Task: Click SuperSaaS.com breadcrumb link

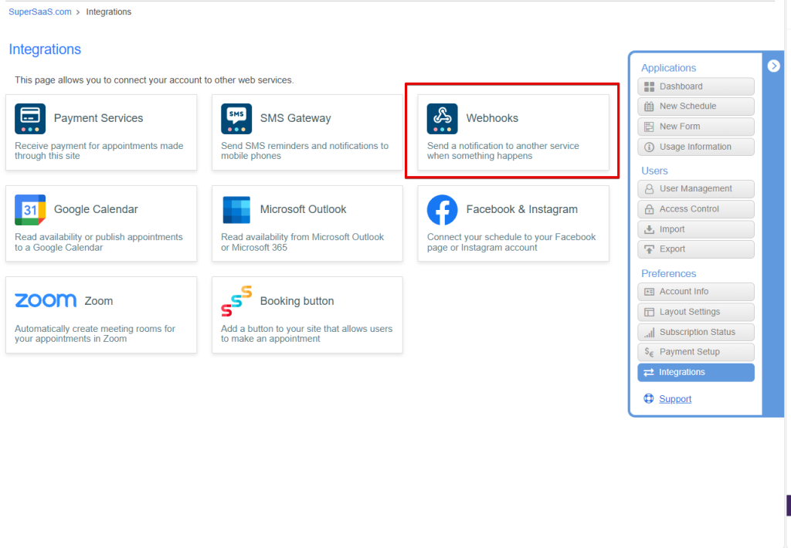Action: pos(40,12)
